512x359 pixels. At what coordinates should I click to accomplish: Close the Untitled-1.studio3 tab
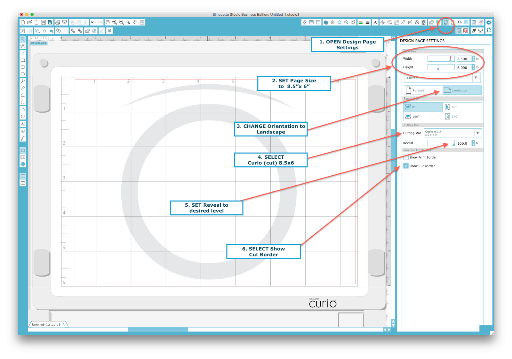[64, 324]
